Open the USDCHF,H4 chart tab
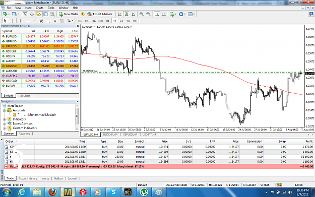315x197 pixels. pyautogui.click(x=110, y=135)
